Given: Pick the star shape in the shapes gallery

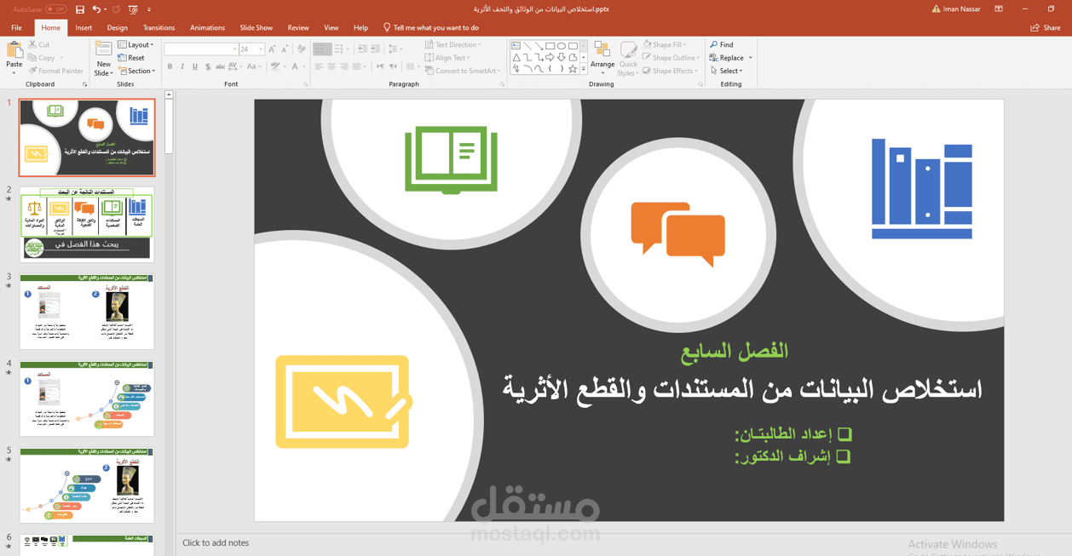Looking at the screenshot, I should 573,68.
